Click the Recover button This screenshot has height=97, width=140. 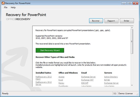click(x=96, y=21)
